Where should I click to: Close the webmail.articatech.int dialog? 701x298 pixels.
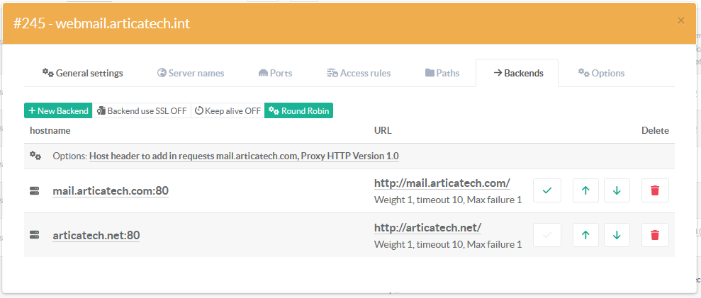pyautogui.click(x=681, y=21)
